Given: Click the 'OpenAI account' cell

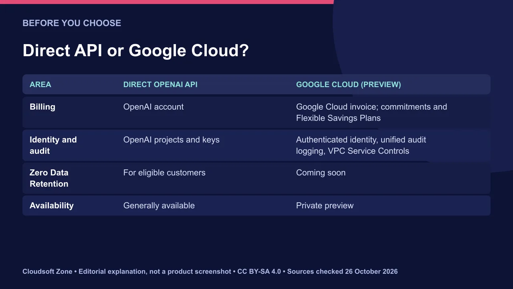Looking at the screenshot, I should coord(153,107).
